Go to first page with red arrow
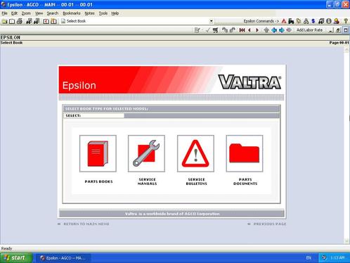This screenshot has width=350, height=263. click(242, 30)
